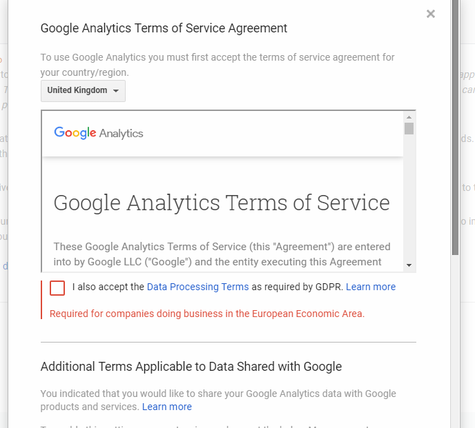Click the 'To use Google Analytics' instruction text
The width and height of the screenshot is (475, 428).
pos(217,65)
